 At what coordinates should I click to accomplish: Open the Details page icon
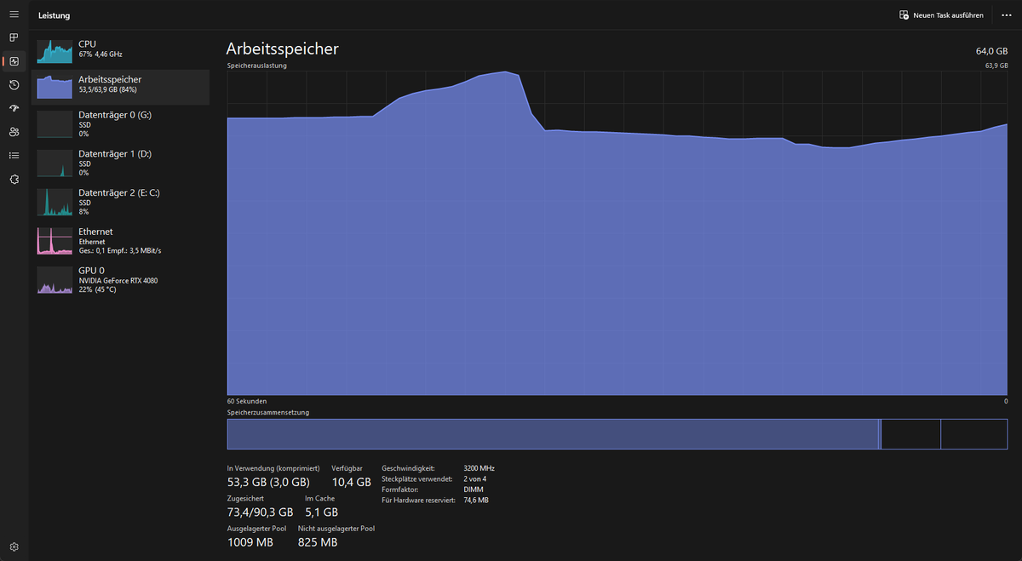point(14,155)
